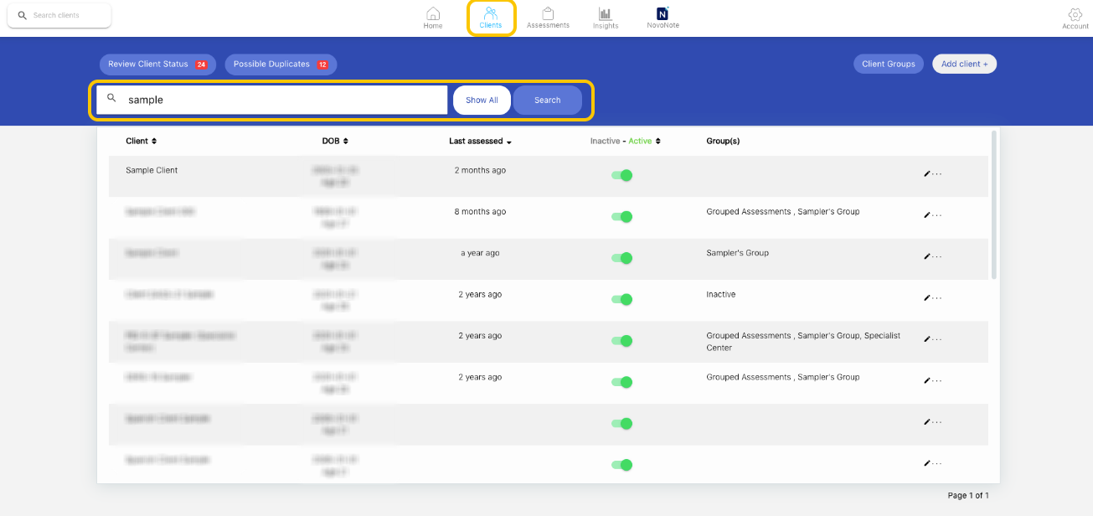The image size is (1093, 516).
Task: Open more options for the 8 months ago row
Action: (937, 215)
